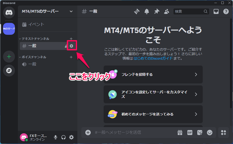Click the plus attach button in message bar
Image resolution: width=233 pixels, height=144 pixels.
click(88, 132)
